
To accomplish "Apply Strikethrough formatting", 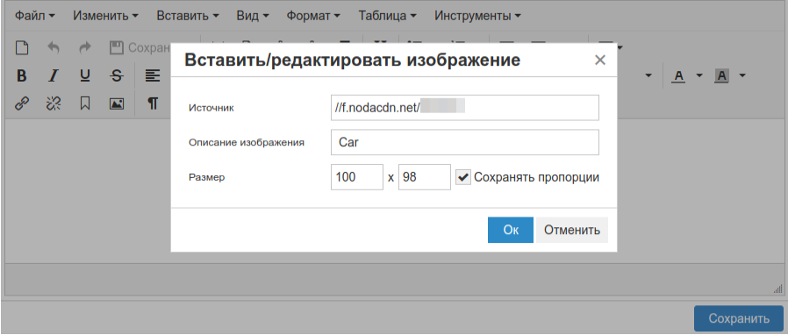I will click(117, 75).
